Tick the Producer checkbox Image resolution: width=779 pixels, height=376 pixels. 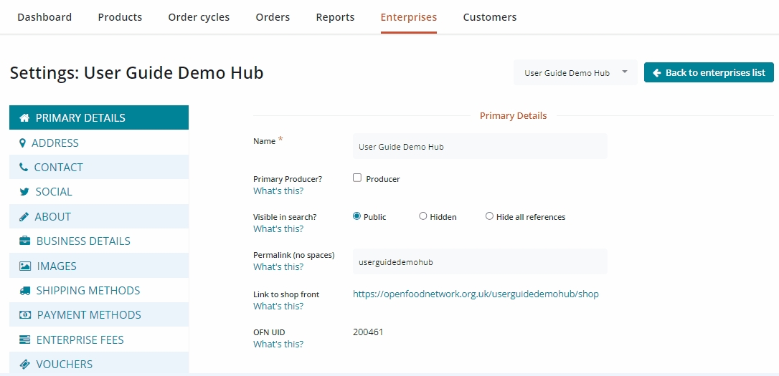(x=357, y=178)
